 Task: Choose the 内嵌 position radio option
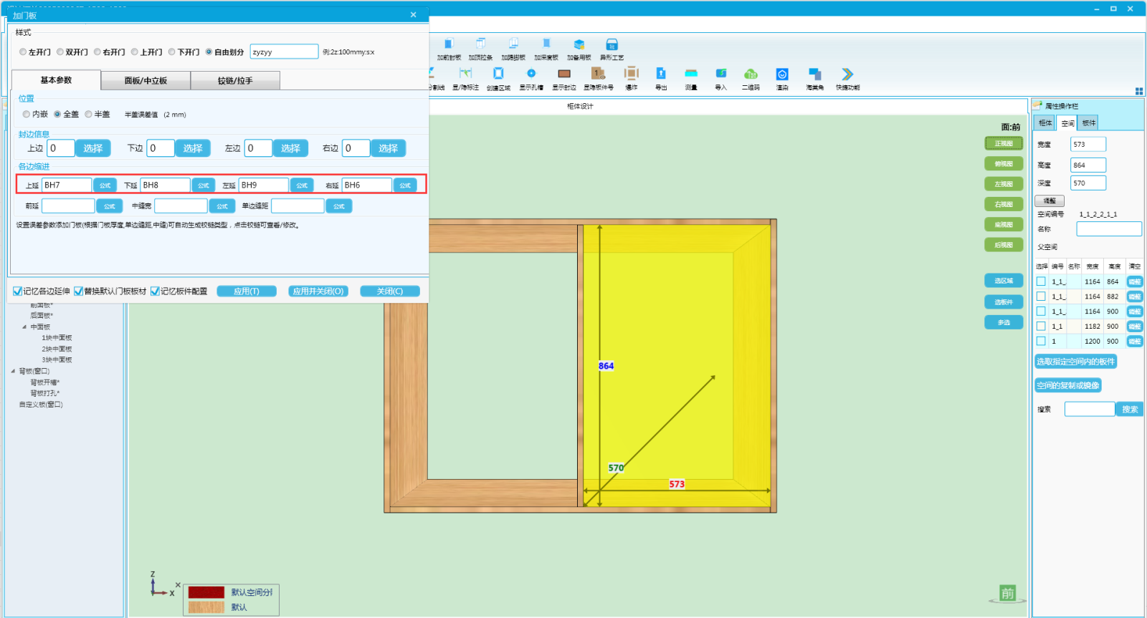[x=27, y=115]
